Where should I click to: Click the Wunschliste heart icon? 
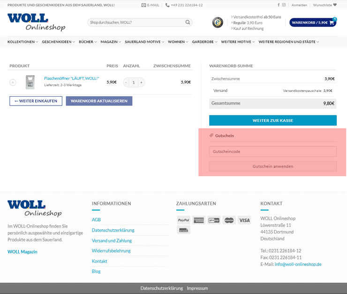pos(335,5)
